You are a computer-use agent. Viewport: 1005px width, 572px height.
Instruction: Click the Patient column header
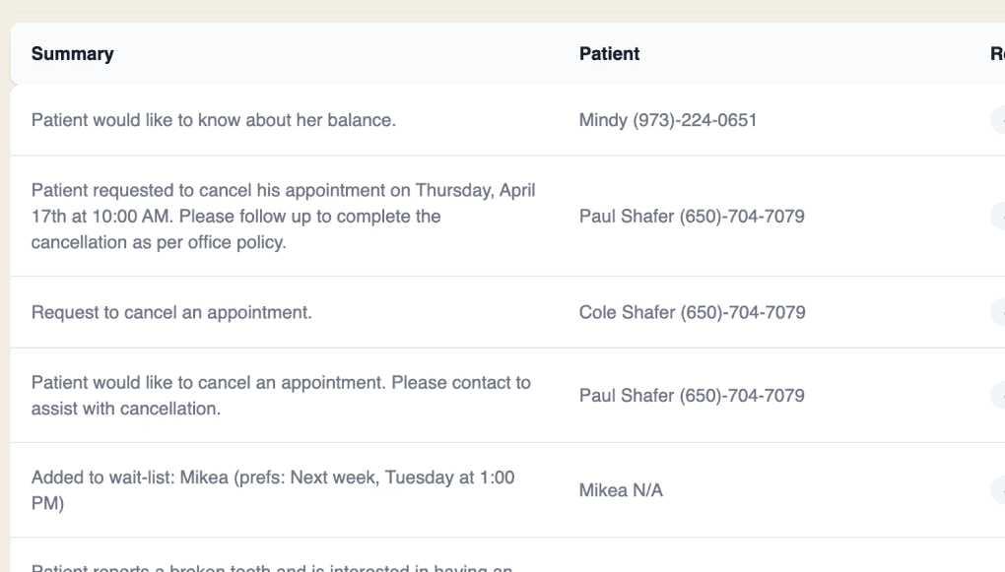[x=609, y=54]
